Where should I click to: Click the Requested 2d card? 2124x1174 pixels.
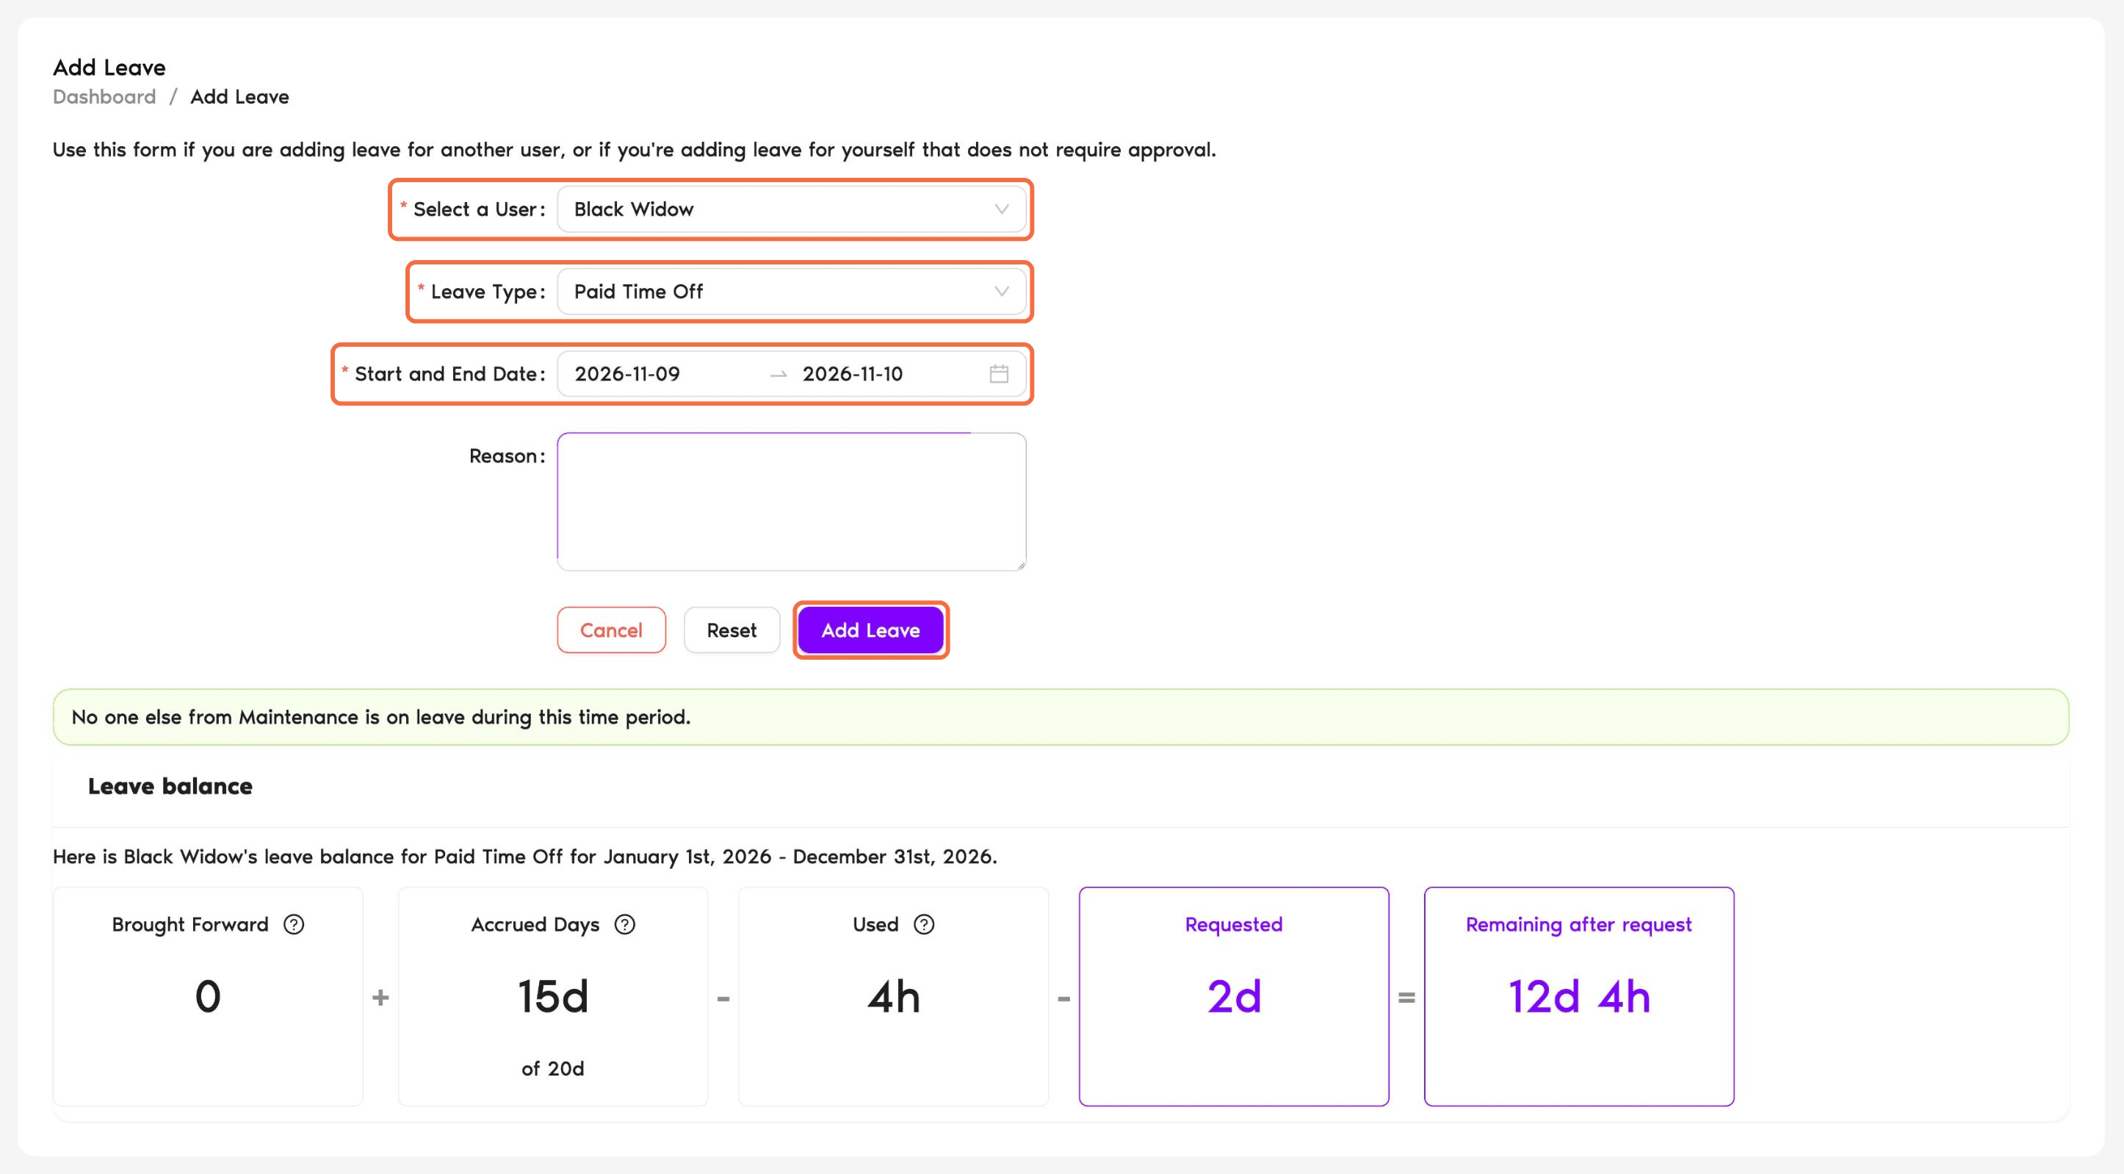[1234, 997]
